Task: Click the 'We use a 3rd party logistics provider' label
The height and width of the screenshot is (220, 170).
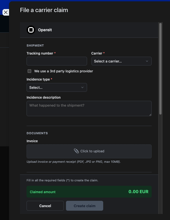Action: tap(64, 71)
